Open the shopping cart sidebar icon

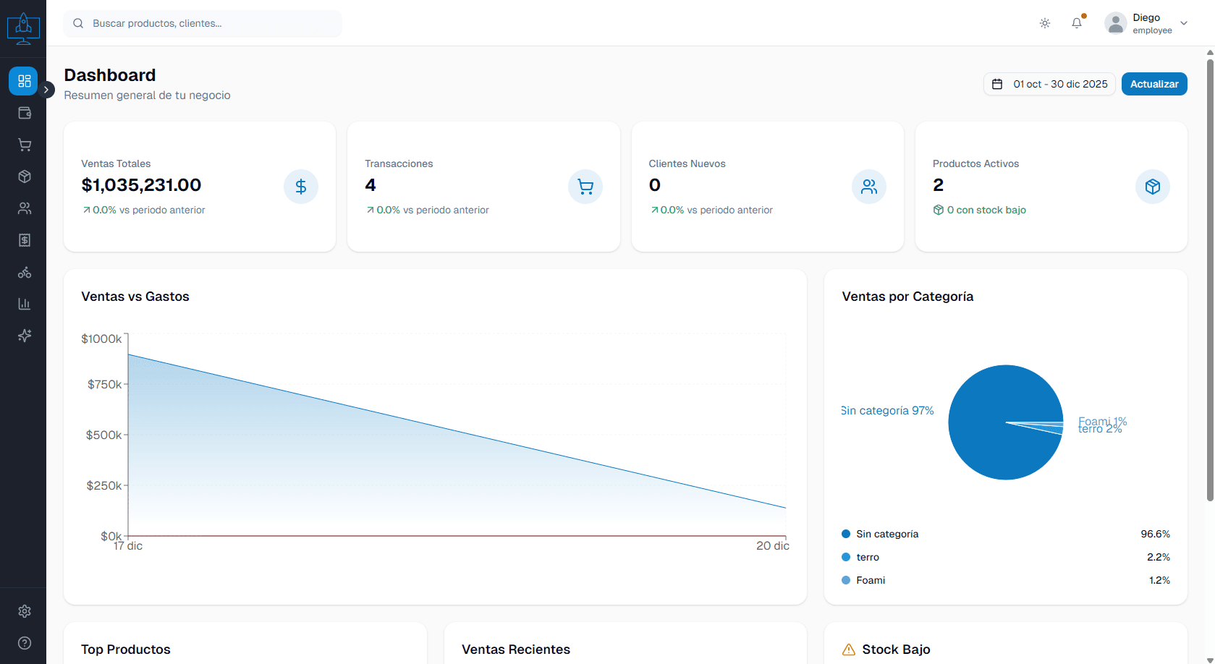[24, 145]
